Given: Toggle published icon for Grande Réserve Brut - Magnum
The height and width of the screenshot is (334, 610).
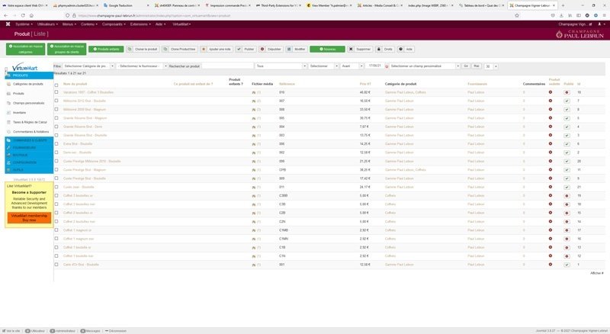Looking at the screenshot, I should point(567,118).
